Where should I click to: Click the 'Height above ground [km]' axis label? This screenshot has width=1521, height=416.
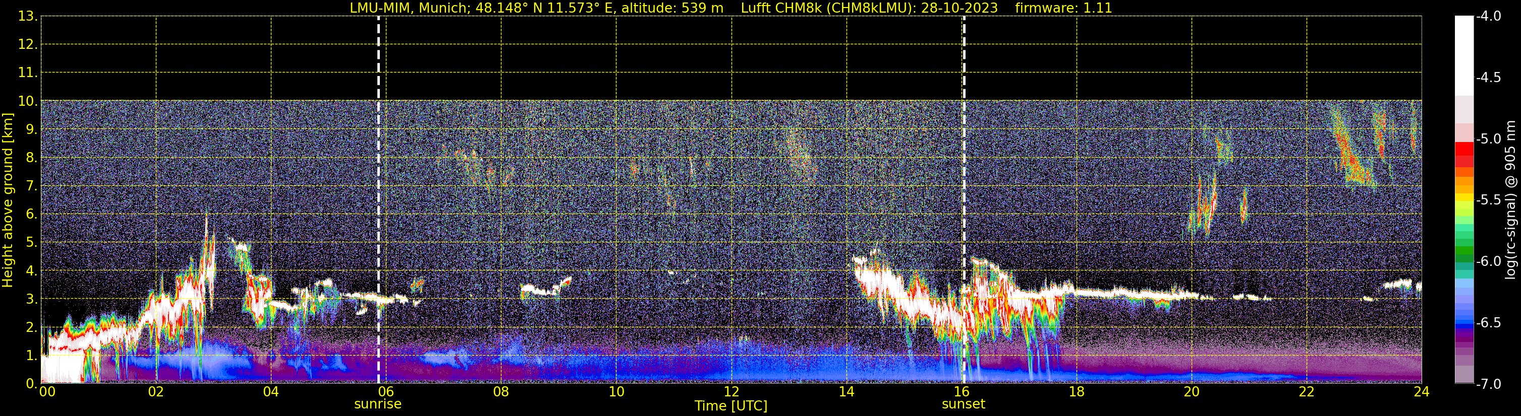[8, 200]
